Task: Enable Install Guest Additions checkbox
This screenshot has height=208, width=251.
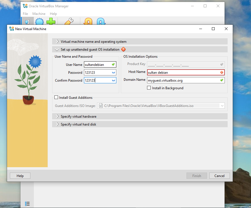Action: coord(56,97)
